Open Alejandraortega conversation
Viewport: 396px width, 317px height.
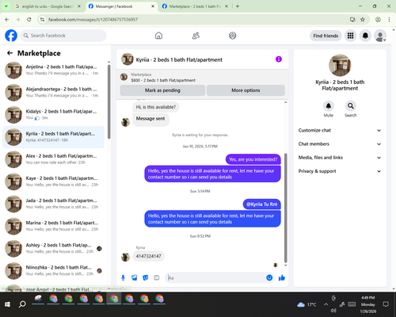click(x=53, y=92)
